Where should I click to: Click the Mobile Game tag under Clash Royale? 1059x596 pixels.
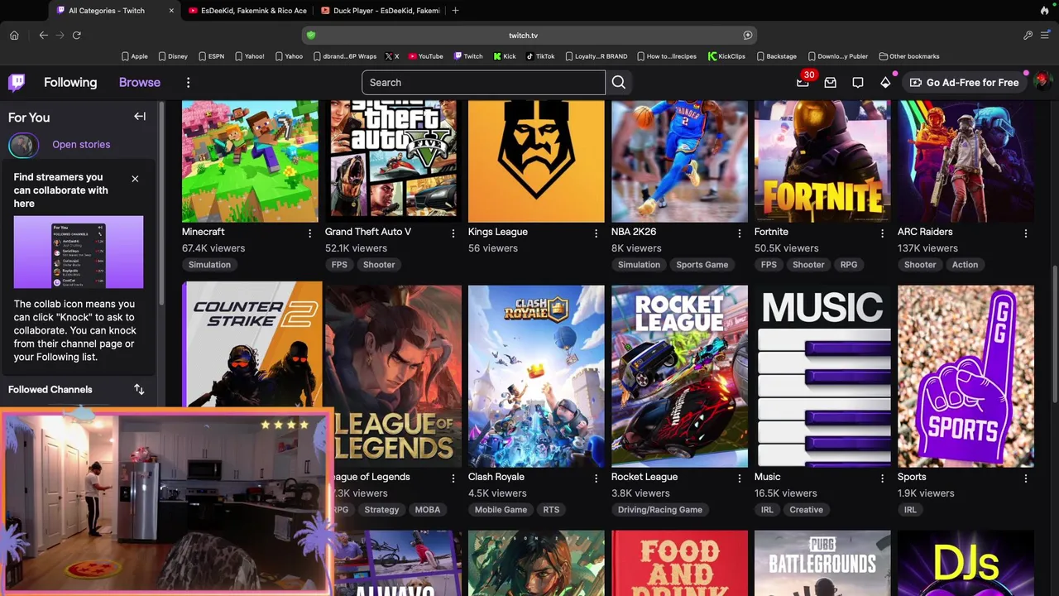point(501,510)
